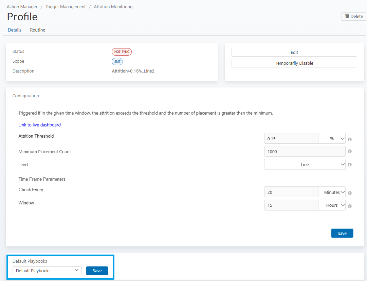Save the Default Playbooks selection
Screen dimensions: 367x281
click(97, 270)
